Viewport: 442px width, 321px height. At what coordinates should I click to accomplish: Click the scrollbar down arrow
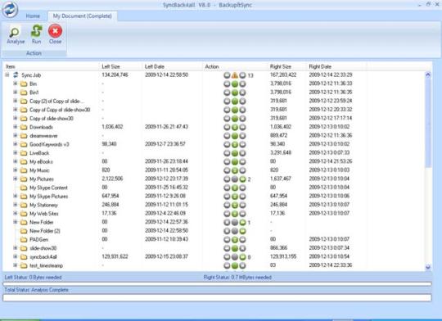[x=428, y=267]
